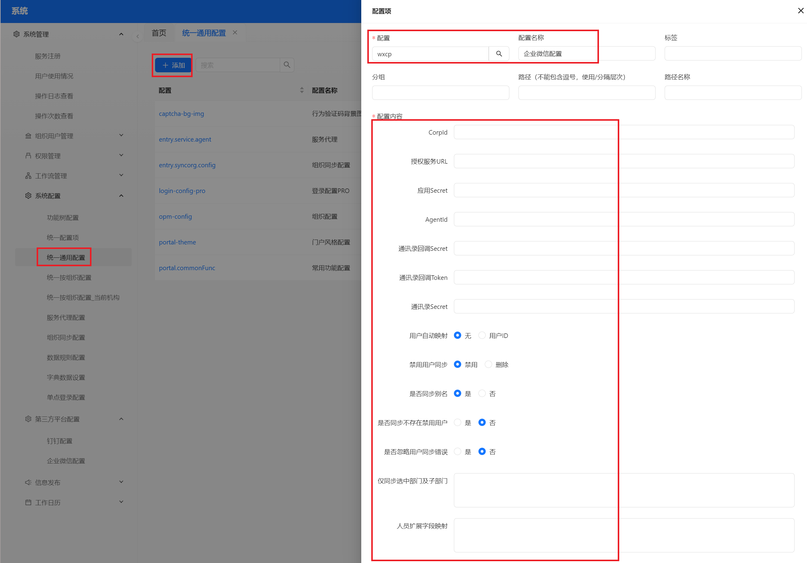Screen dimensions: 807x563
Task: Open 企业微信配置 menu item
Action: point(66,461)
